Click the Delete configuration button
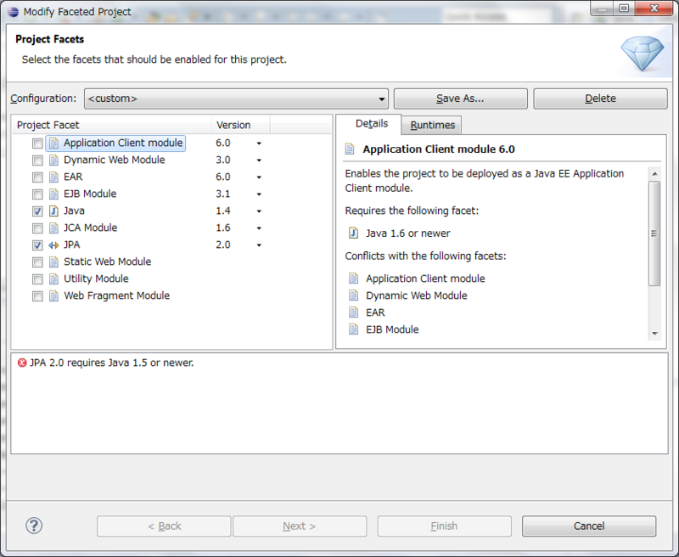 tap(600, 98)
